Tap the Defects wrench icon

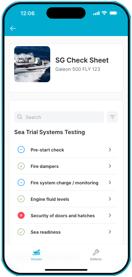tap(96, 252)
